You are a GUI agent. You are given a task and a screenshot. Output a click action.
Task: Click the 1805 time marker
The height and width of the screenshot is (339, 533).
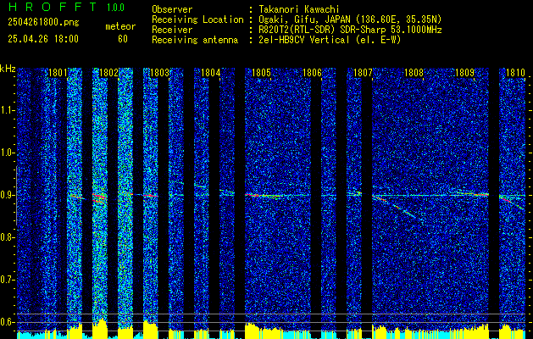point(261,73)
